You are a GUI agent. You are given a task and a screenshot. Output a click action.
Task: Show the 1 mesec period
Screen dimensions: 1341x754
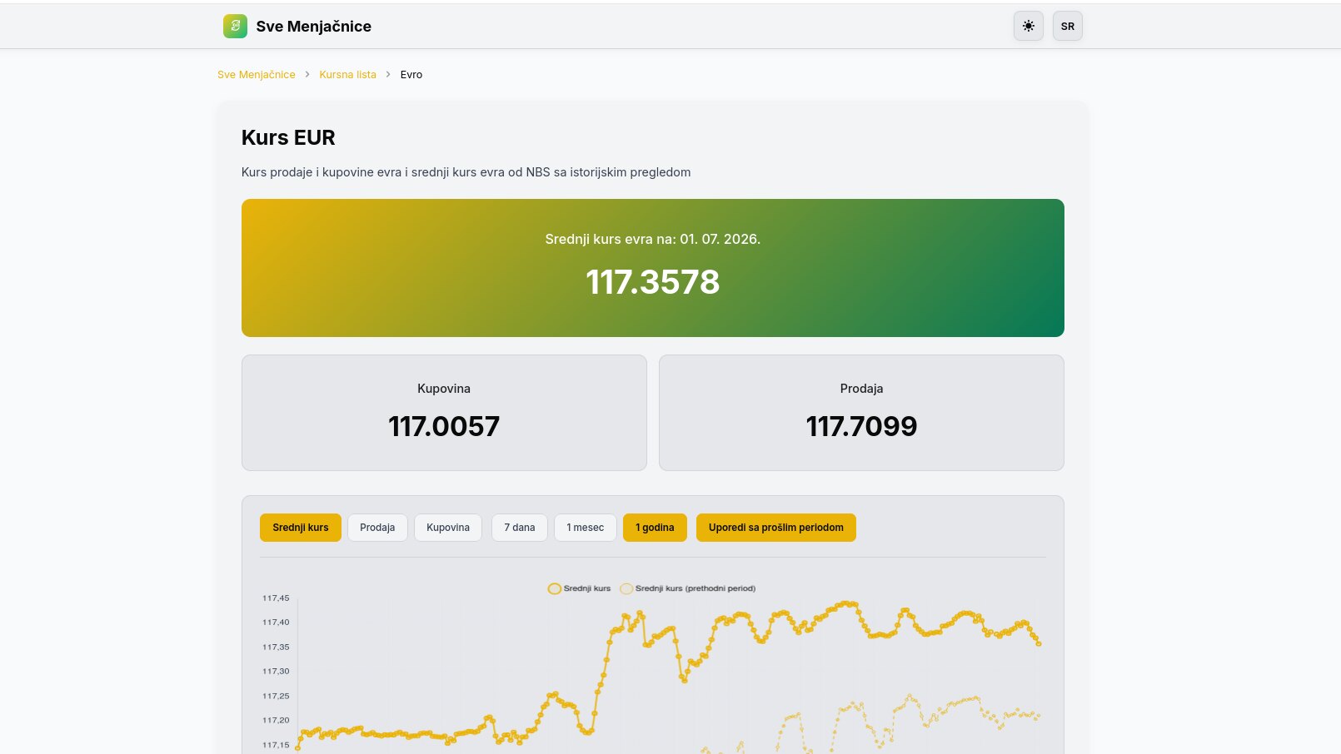point(586,528)
